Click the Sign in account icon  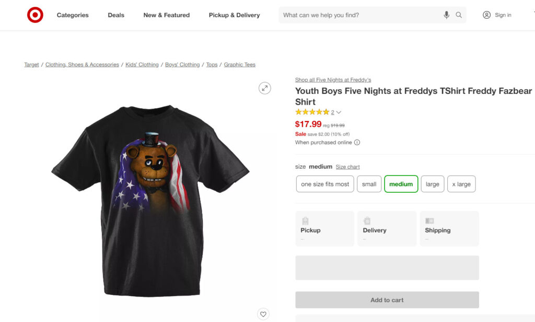click(486, 15)
